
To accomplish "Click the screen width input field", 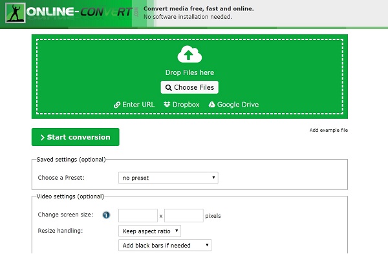I will pyautogui.click(x=138, y=215).
